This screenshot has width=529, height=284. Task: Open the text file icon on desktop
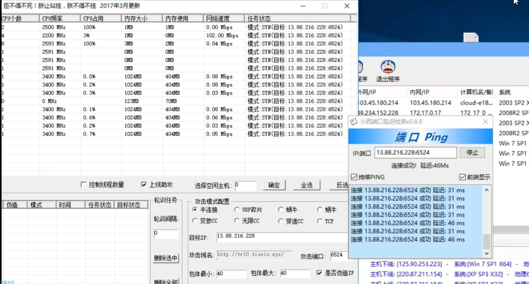471,37
